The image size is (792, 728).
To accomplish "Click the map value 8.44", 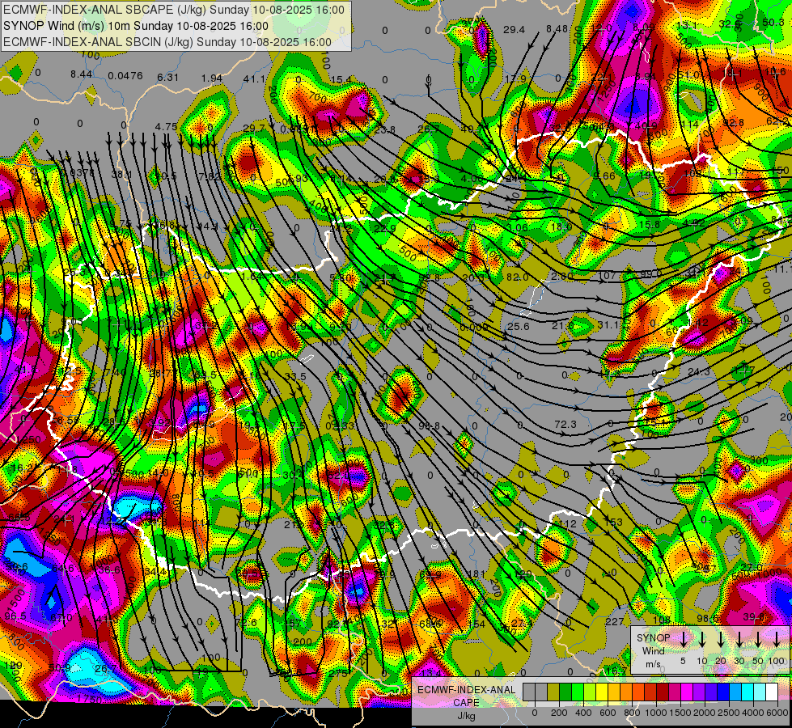I will [x=82, y=74].
